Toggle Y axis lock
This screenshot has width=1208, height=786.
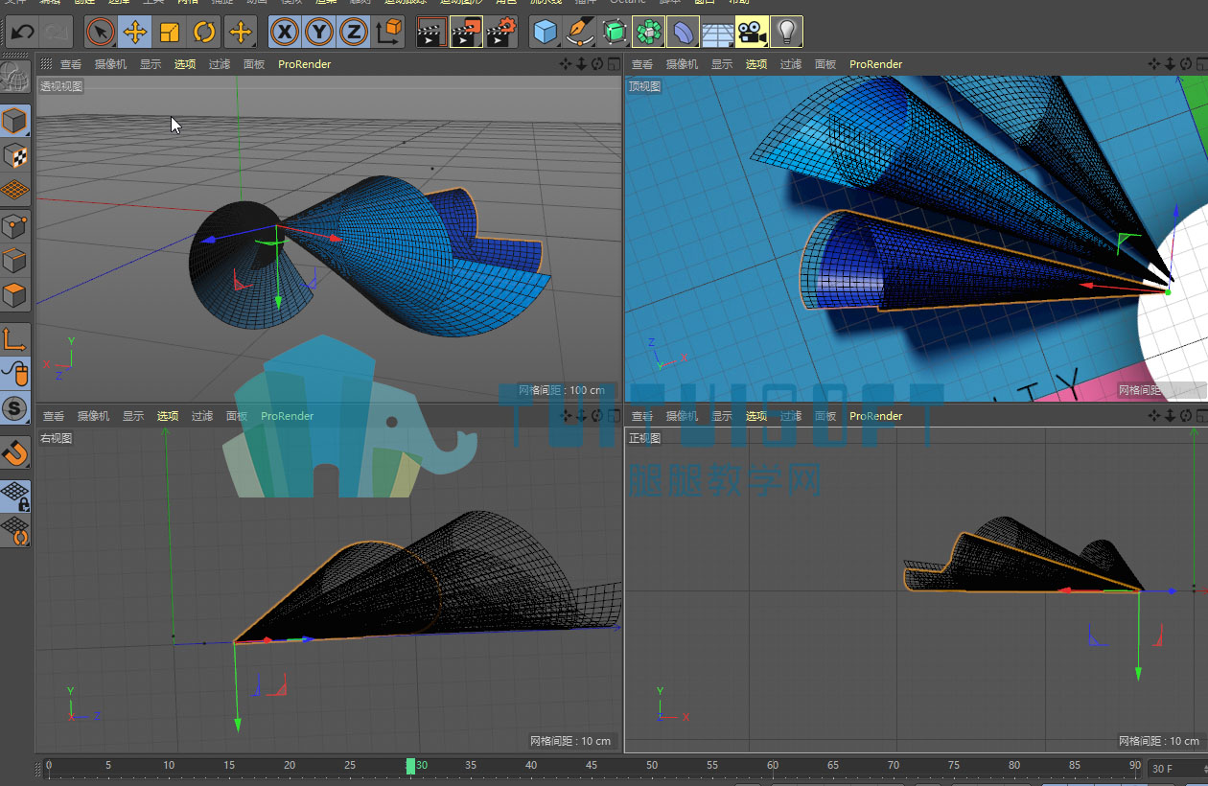[x=319, y=32]
